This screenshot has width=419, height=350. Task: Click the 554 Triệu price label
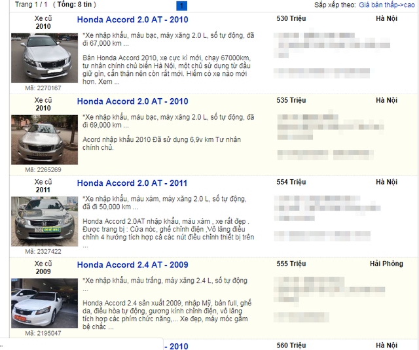[x=291, y=182]
